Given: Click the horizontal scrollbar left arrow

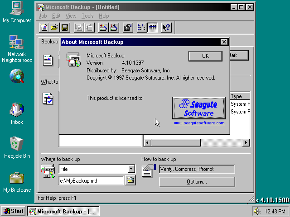Looking at the screenshot, I should click(x=147, y=143).
